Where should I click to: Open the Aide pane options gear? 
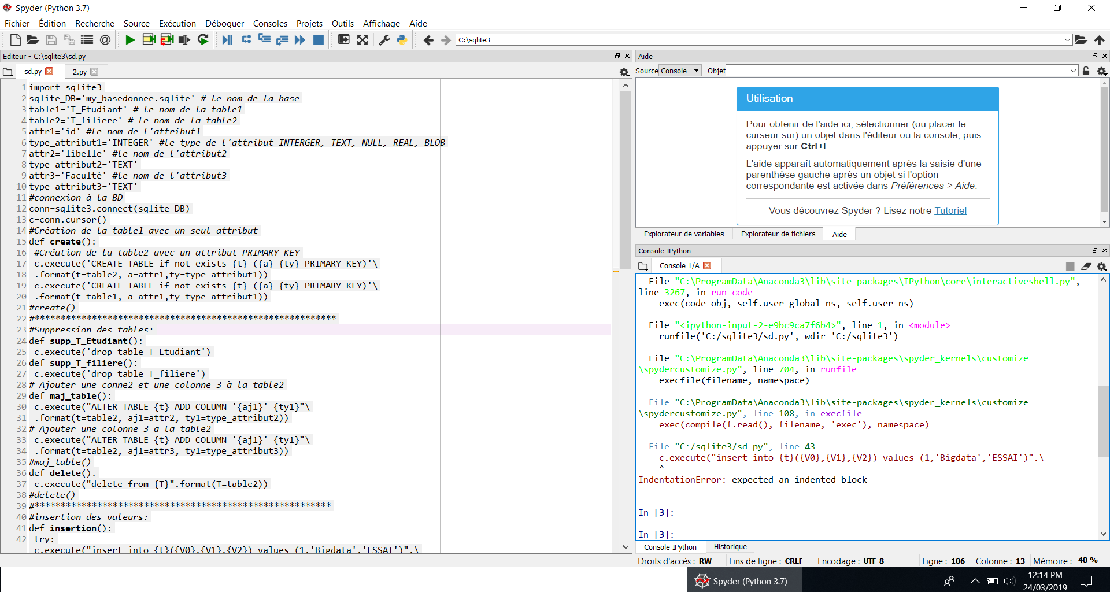(1102, 71)
